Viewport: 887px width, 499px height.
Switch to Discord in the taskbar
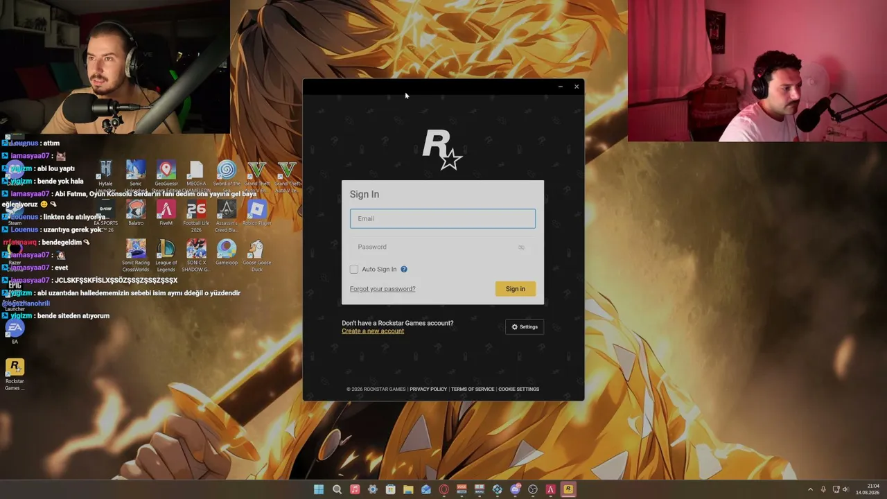click(515, 489)
